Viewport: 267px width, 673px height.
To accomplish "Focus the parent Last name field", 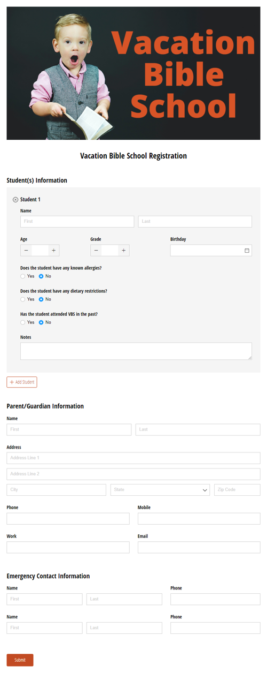I will pos(198,429).
